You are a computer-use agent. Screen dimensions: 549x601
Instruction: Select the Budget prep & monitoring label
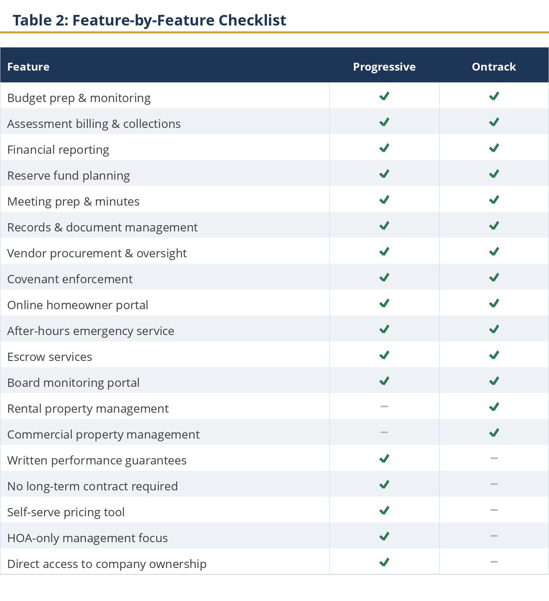(x=79, y=98)
